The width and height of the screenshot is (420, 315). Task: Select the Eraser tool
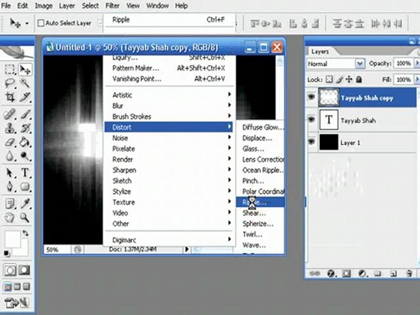10,142
